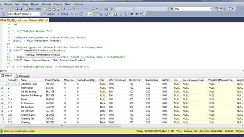Image resolution: width=244 pixels, height=137 pixels.
Task: Change connection icon beside database list
Action: 3,14
